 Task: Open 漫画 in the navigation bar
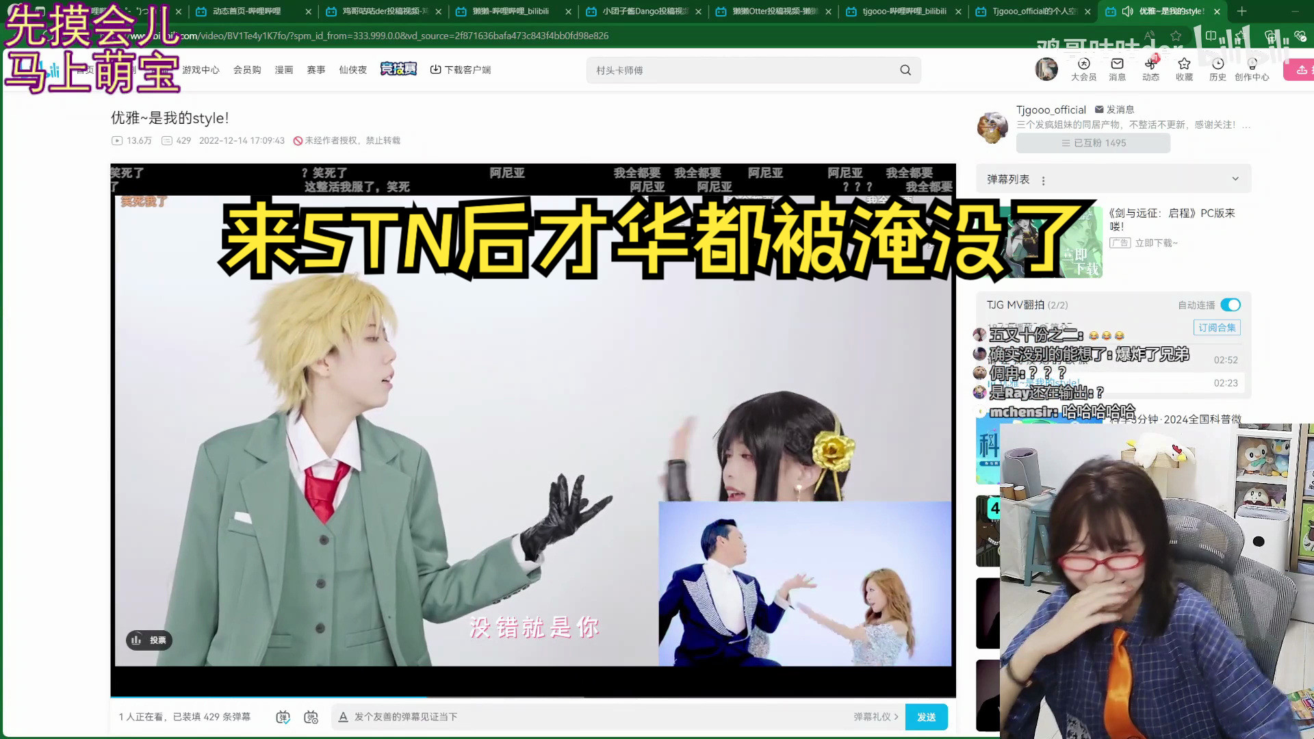(284, 70)
